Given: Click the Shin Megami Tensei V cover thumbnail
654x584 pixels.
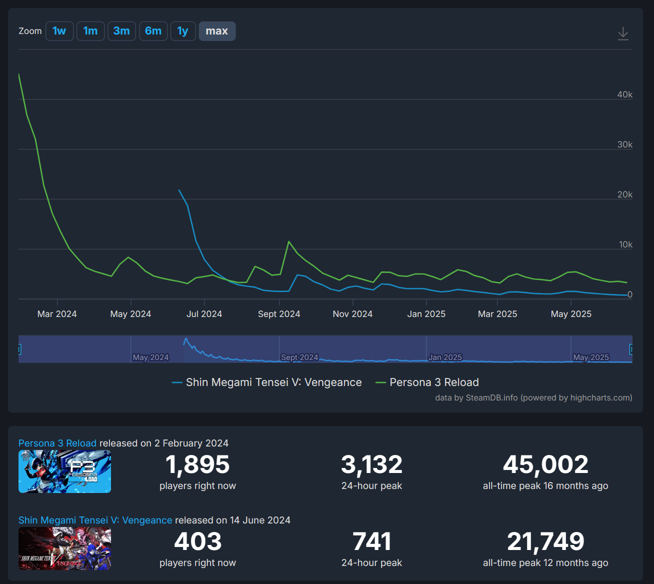Looking at the screenshot, I should [64, 548].
